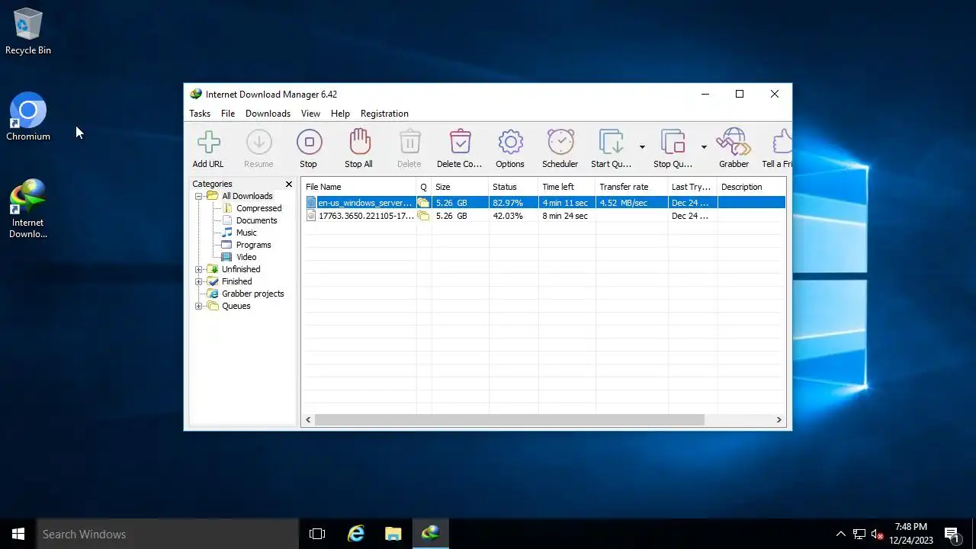Expand the Finished category node
The image size is (976, 549).
click(199, 281)
